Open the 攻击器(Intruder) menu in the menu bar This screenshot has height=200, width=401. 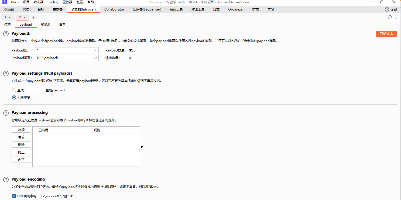(x=46, y=2)
